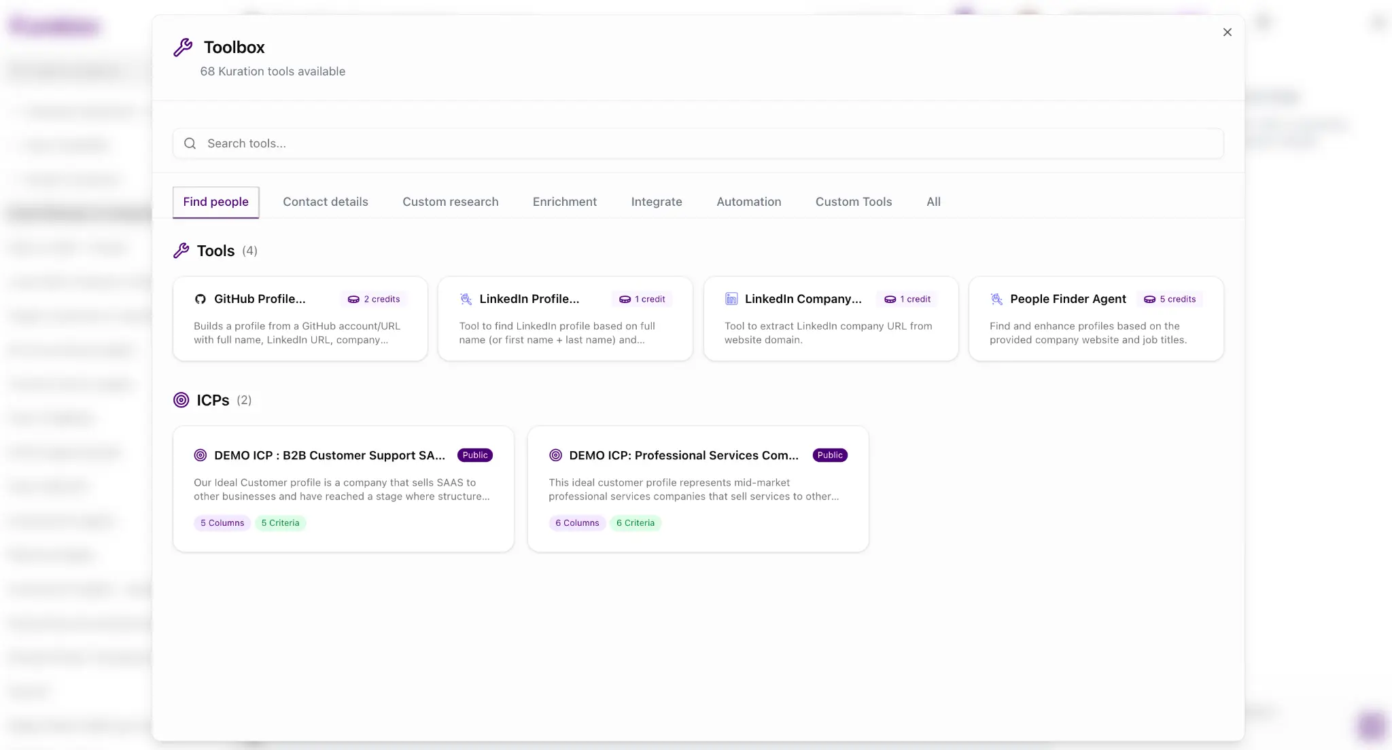
Task: Click the Public badge on Professional Services ICP
Action: pos(829,455)
